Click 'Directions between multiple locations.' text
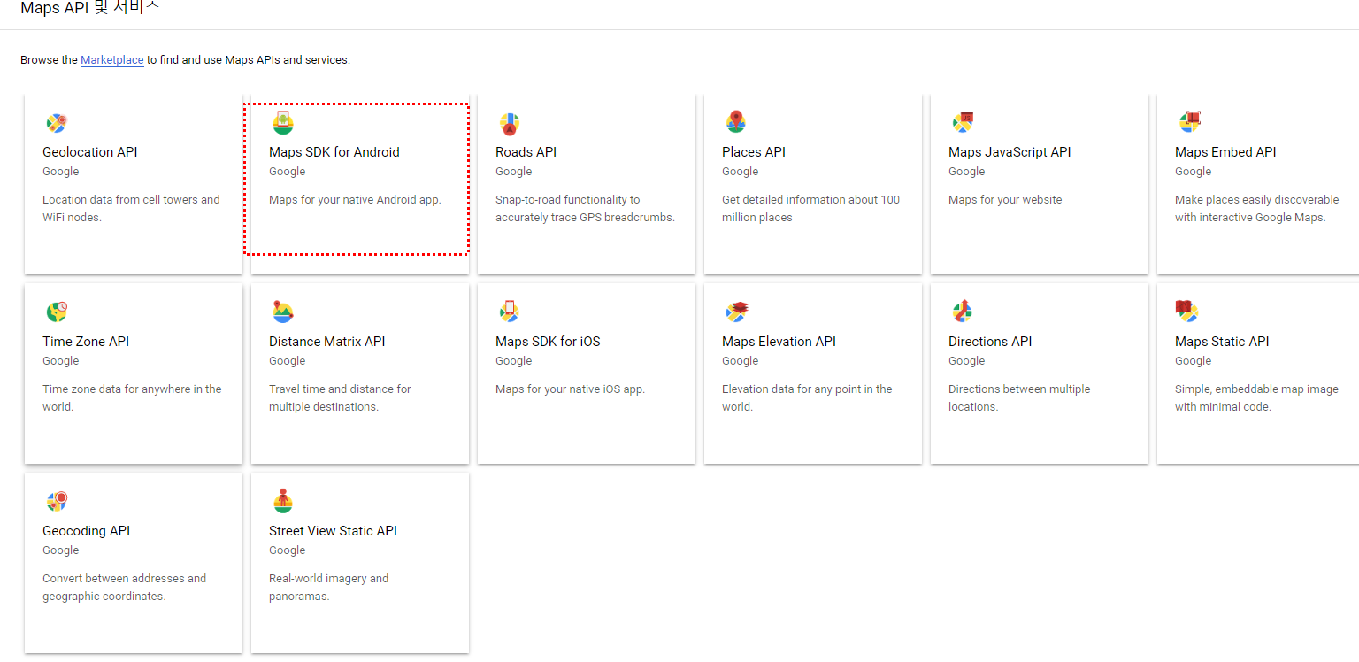 [x=1019, y=398]
